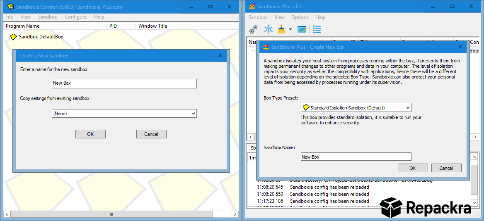Open the View menu in Sandboxie Control

26,17
